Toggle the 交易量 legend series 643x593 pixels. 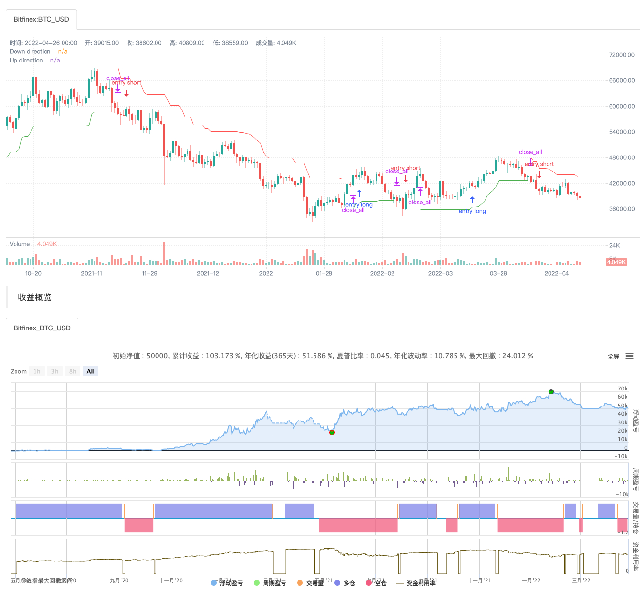(x=310, y=583)
